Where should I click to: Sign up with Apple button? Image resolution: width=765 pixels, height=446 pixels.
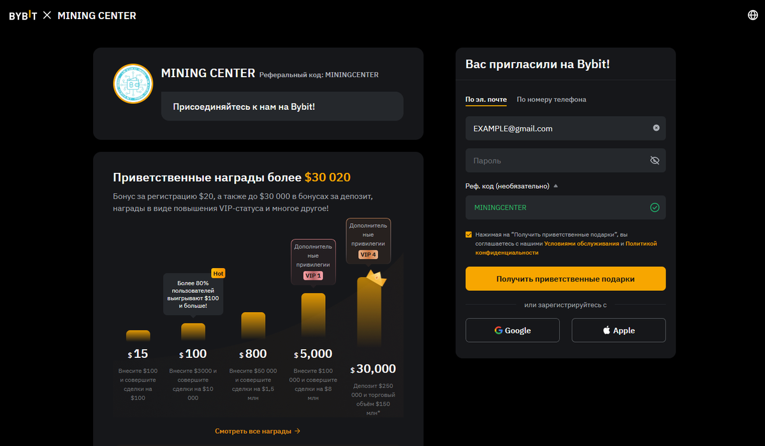coord(618,331)
